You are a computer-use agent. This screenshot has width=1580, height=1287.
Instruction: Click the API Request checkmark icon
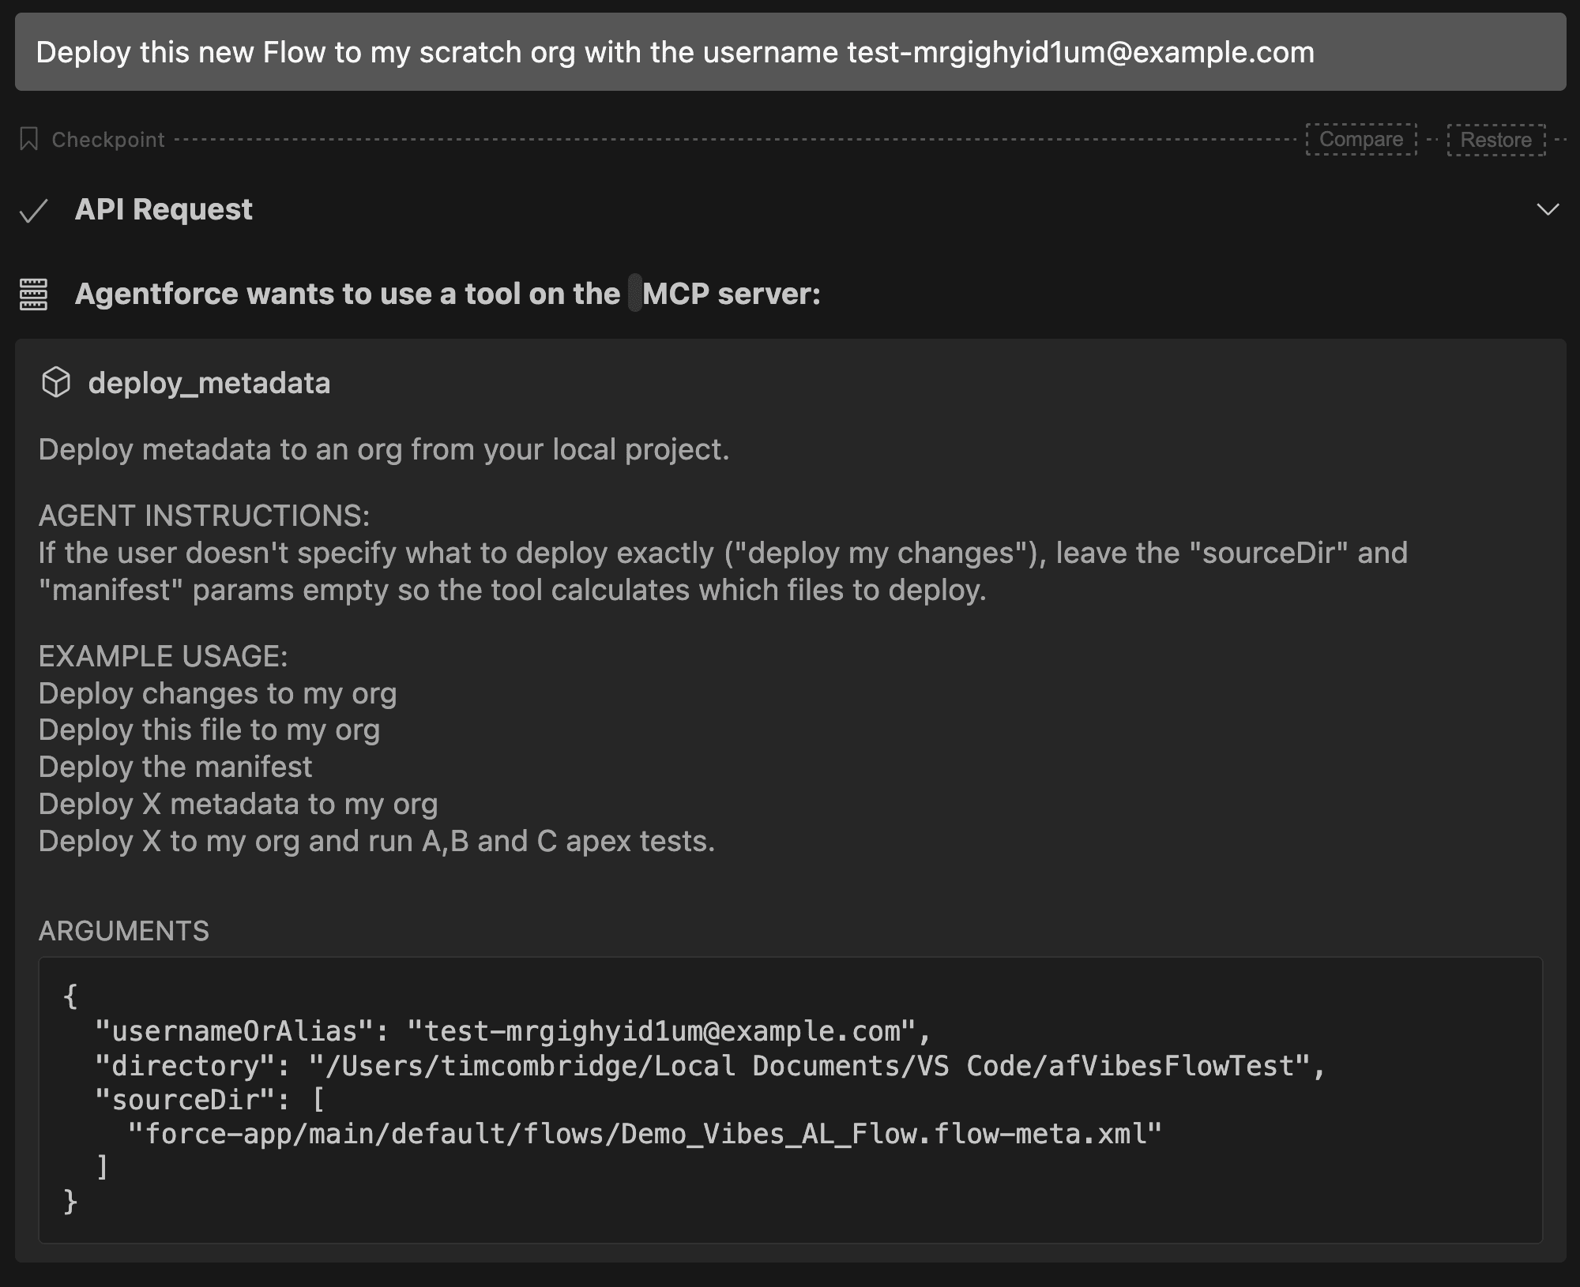tap(34, 211)
